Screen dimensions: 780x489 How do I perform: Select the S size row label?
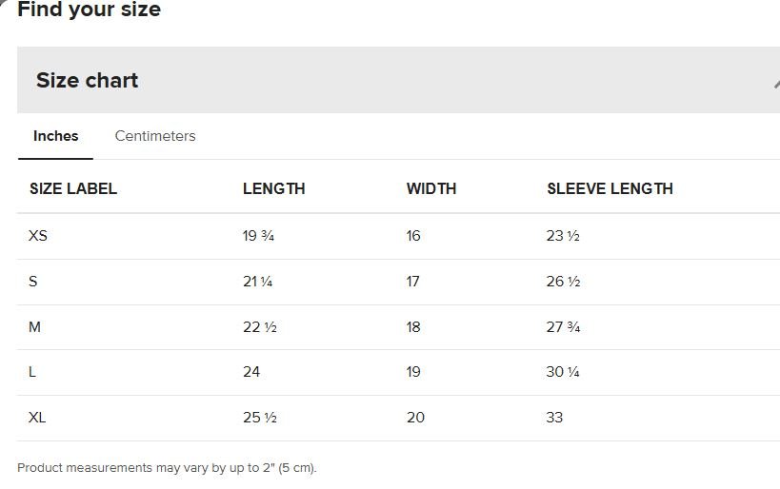tap(33, 282)
